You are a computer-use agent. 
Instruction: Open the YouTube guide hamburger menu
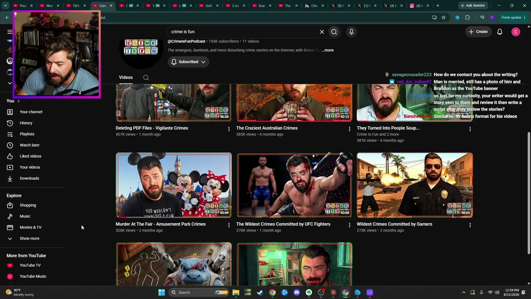point(10,32)
